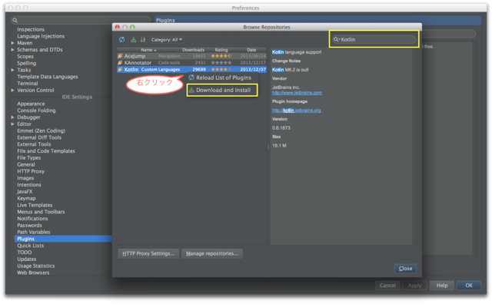Select Quick Lists setting

[x=31, y=246]
